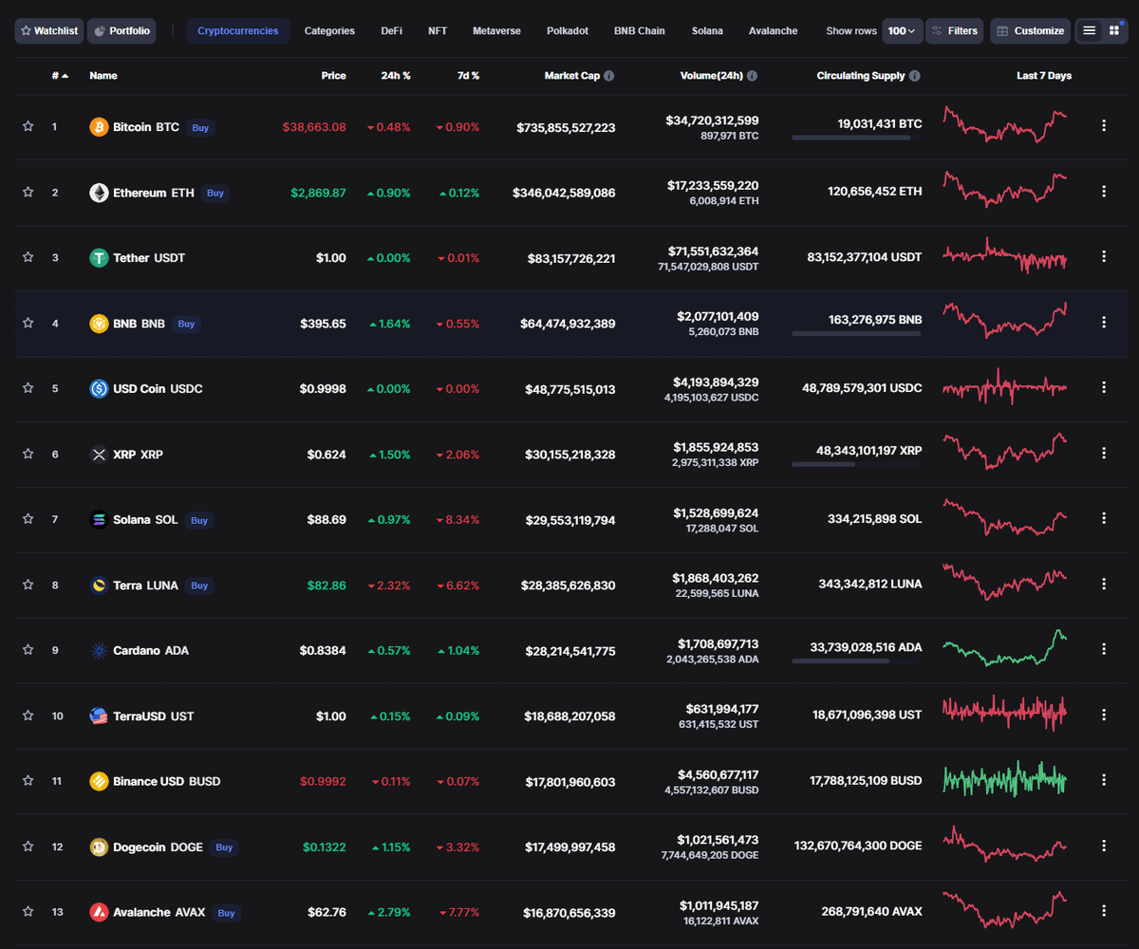Open the Portfolio button
Viewport: 1139px width, 949px height.
[x=121, y=30]
